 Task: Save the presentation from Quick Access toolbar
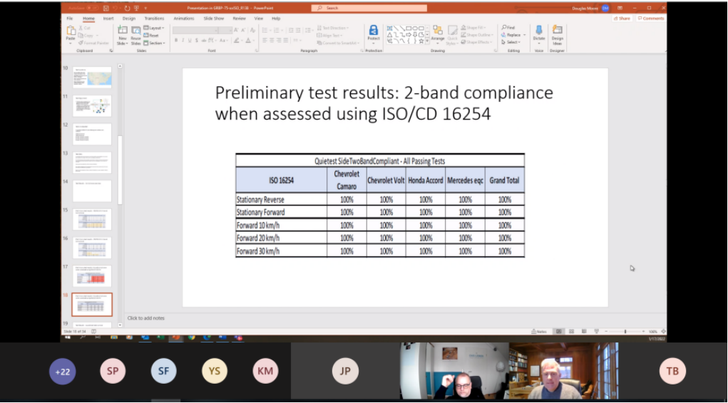point(106,8)
